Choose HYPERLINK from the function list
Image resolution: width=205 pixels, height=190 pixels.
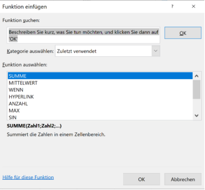click(100, 97)
